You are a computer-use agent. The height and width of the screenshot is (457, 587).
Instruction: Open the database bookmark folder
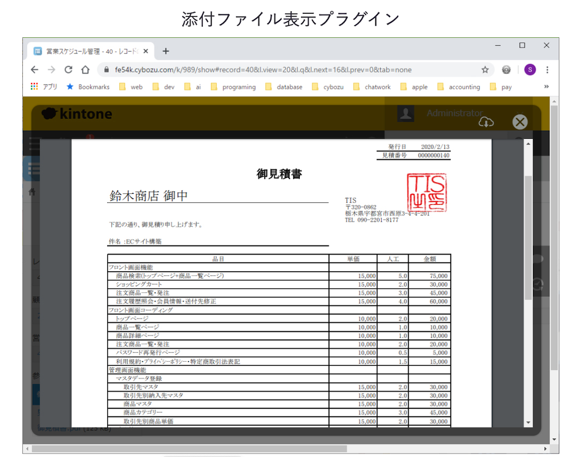pyautogui.click(x=284, y=87)
